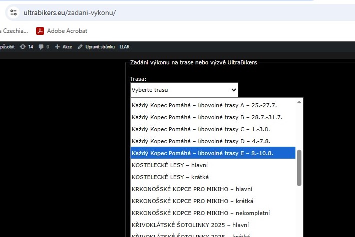Viewport: 355px width, 237px height.
Task: Collapse the Vyberte trasu dropdown
Action: coord(184,90)
